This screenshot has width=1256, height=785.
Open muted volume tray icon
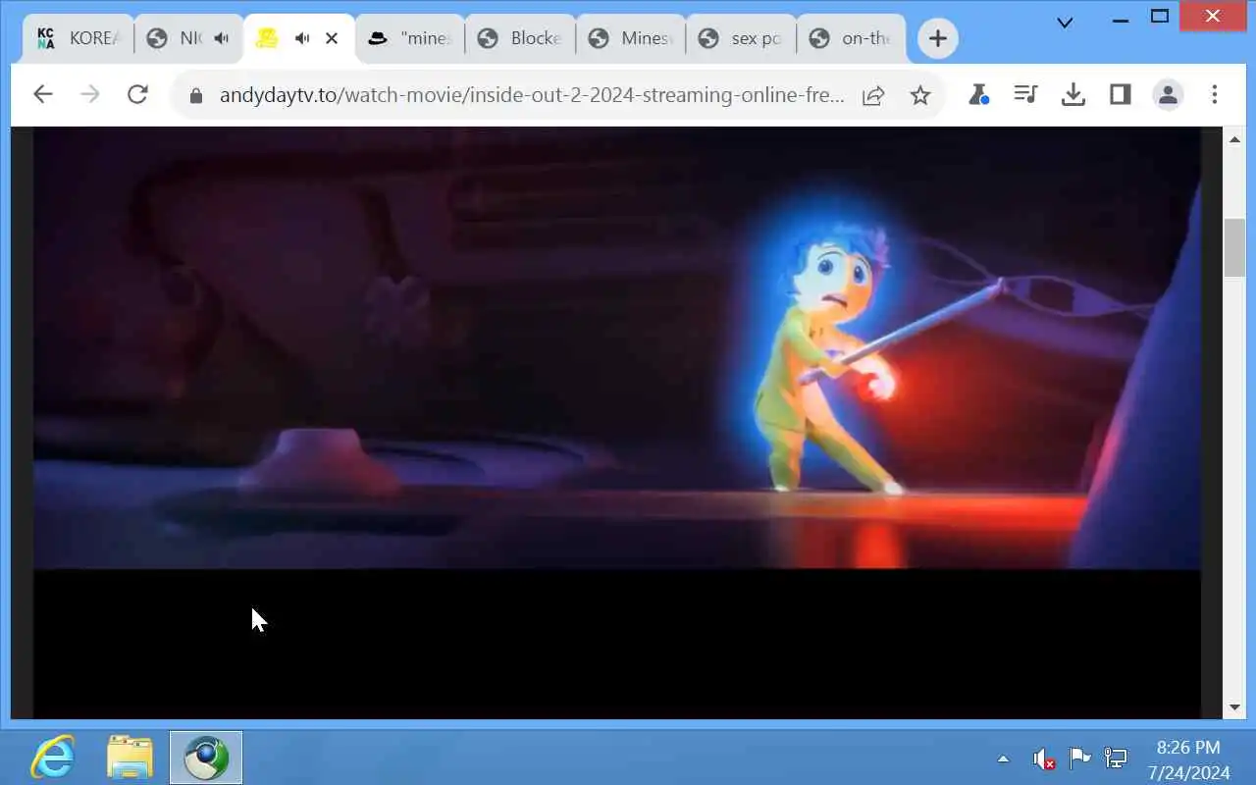pos(1043,759)
